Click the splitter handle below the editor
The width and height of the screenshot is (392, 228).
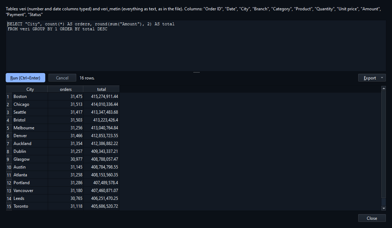point(196,72)
